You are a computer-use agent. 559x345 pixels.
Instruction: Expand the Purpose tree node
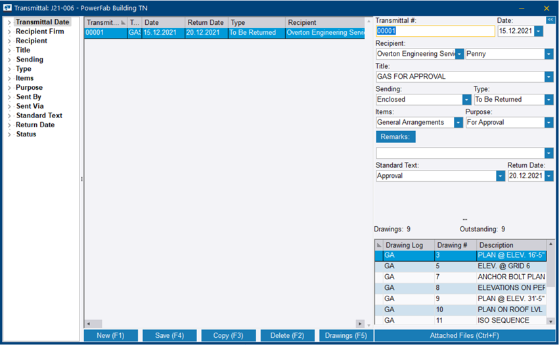pyautogui.click(x=9, y=87)
